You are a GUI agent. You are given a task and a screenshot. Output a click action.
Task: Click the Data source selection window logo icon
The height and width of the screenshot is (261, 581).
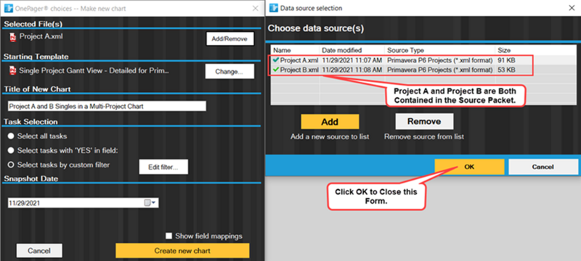tap(274, 8)
